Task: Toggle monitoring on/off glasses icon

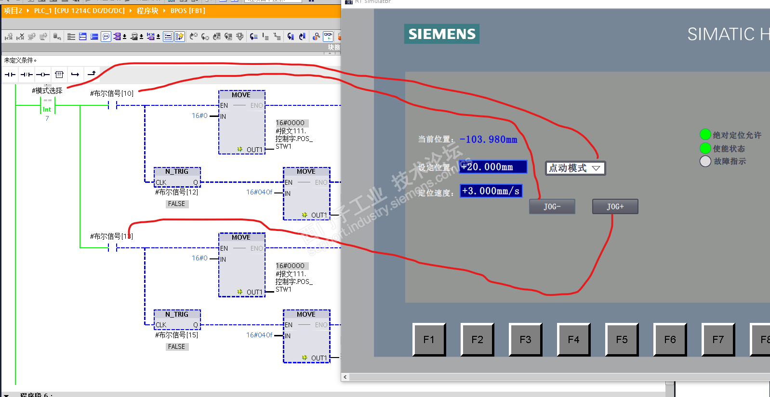Action: [328, 37]
